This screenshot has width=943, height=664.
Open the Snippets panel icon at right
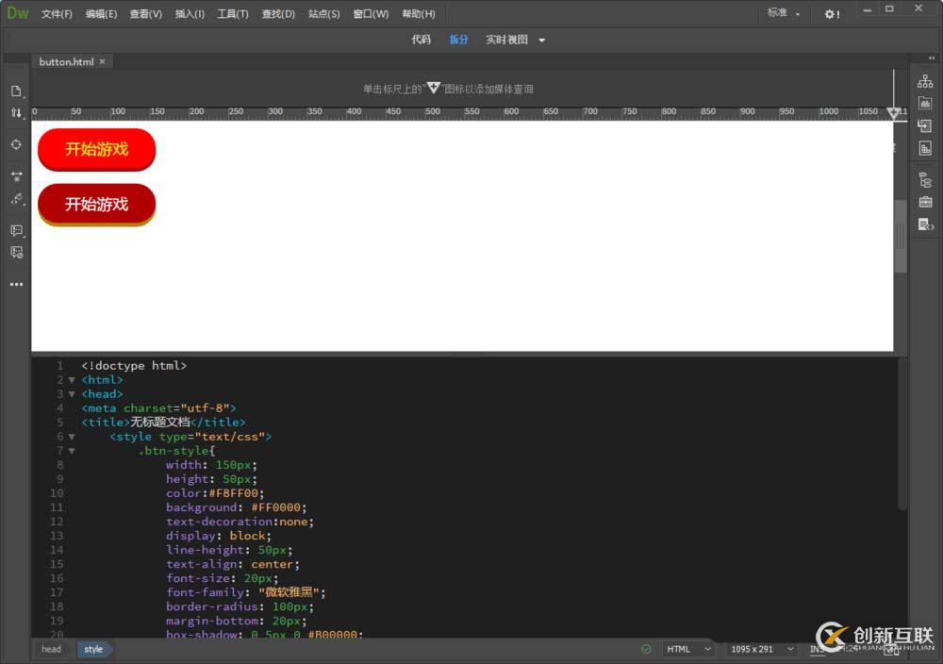tap(925, 224)
